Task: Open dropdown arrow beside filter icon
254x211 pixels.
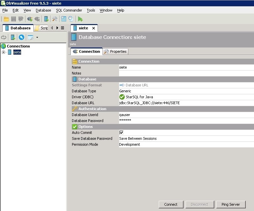Action: click(37, 37)
